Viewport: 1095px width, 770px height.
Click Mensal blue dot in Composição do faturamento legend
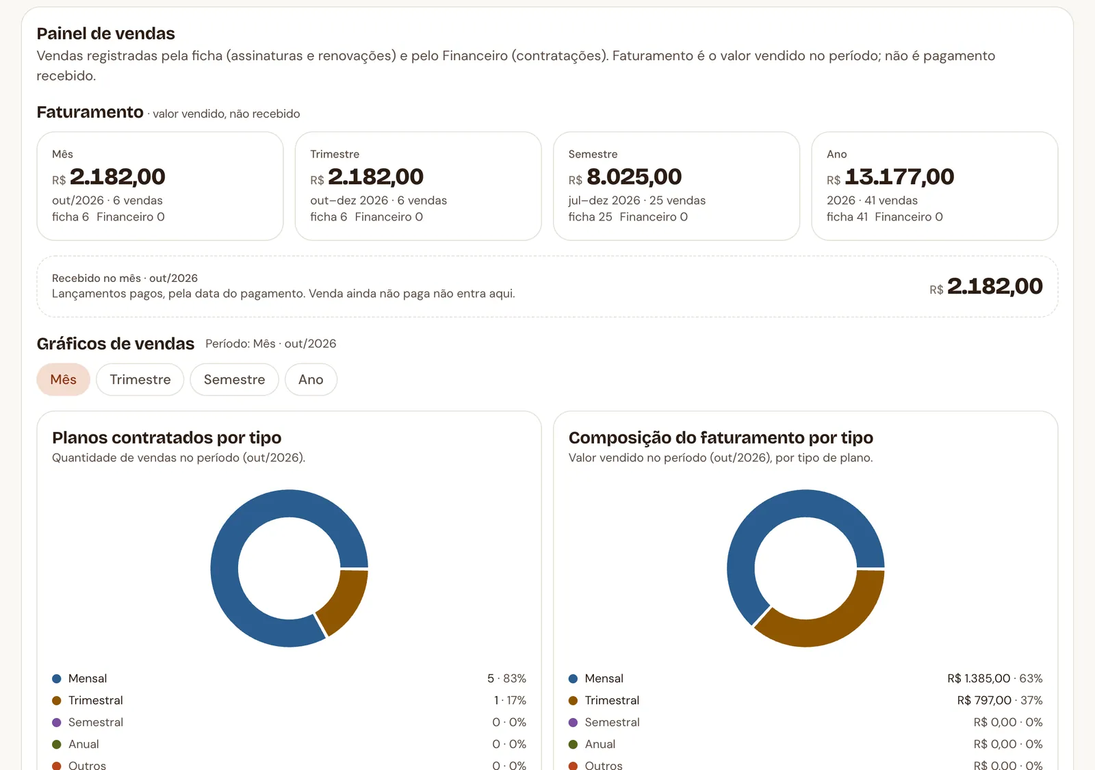tap(574, 679)
